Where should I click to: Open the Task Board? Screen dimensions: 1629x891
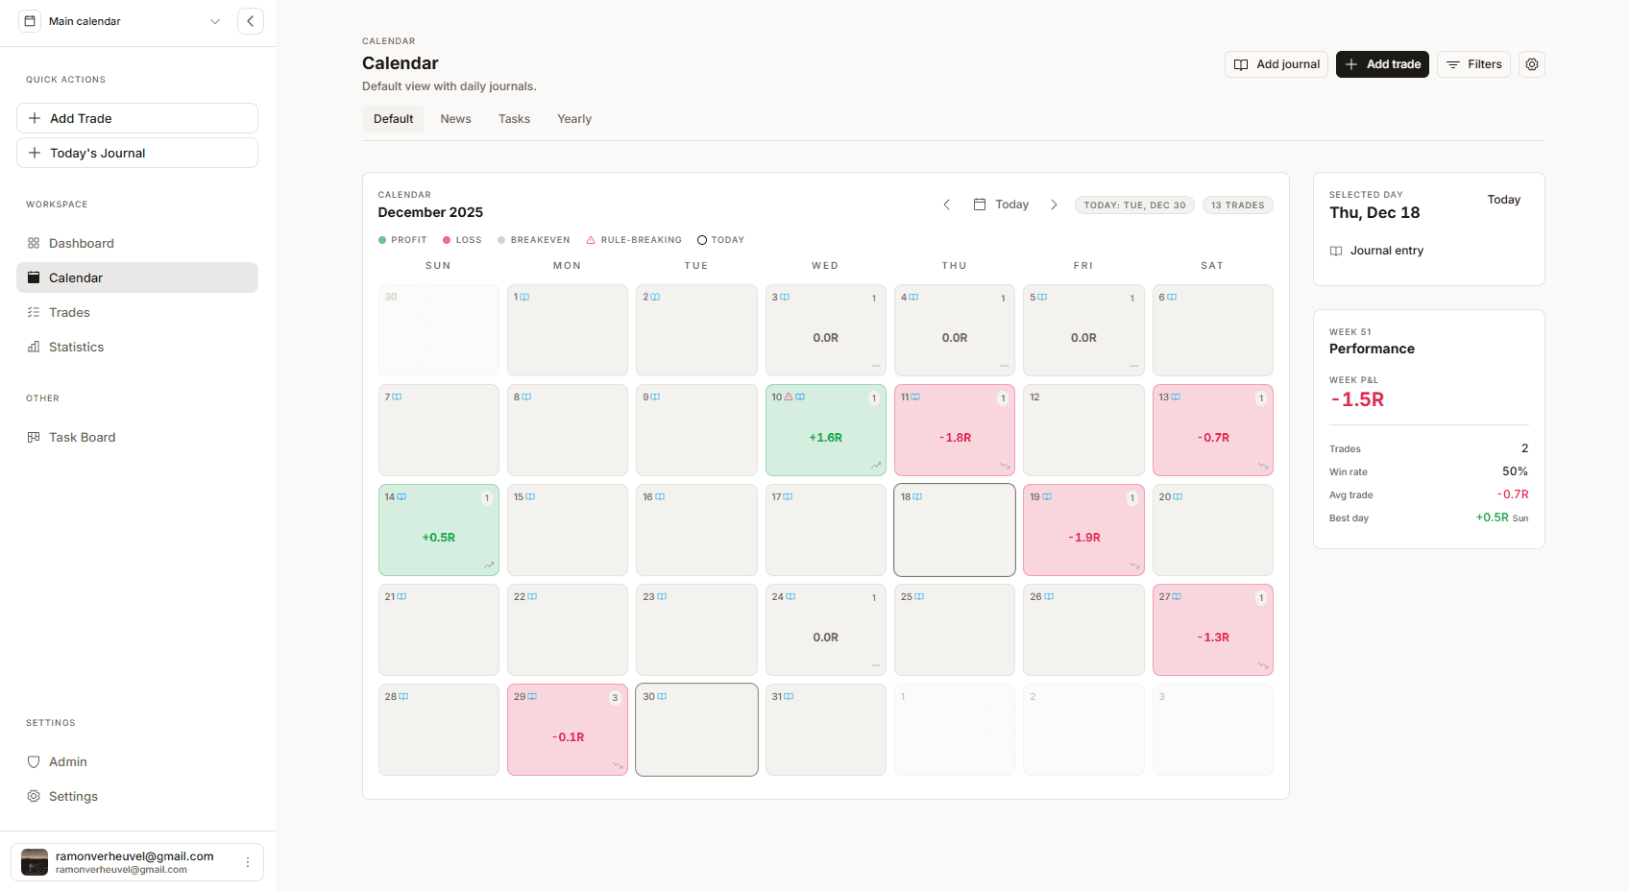click(x=82, y=437)
